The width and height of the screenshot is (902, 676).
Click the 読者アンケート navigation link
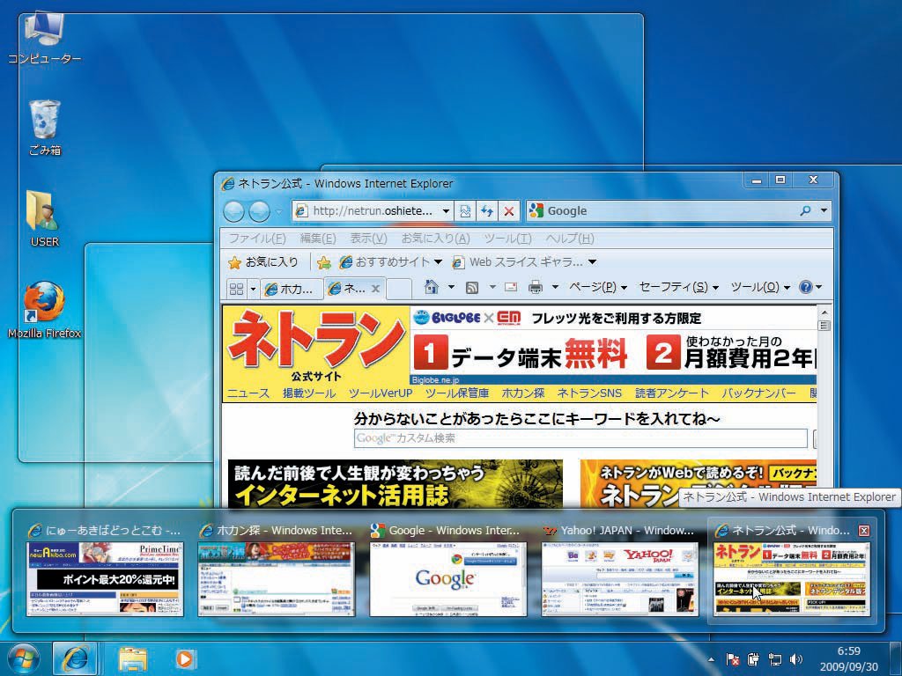pos(671,393)
